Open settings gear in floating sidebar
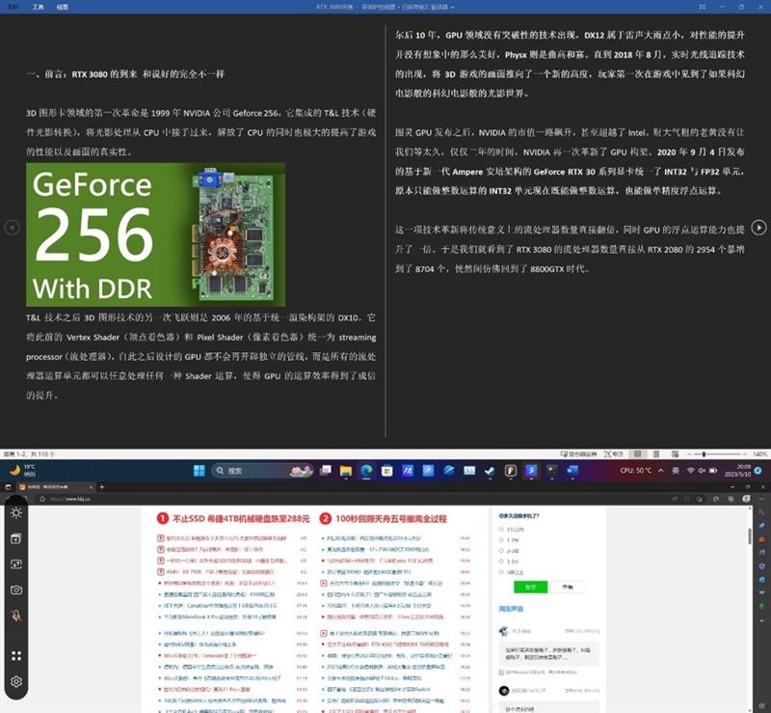 [16, 681]
